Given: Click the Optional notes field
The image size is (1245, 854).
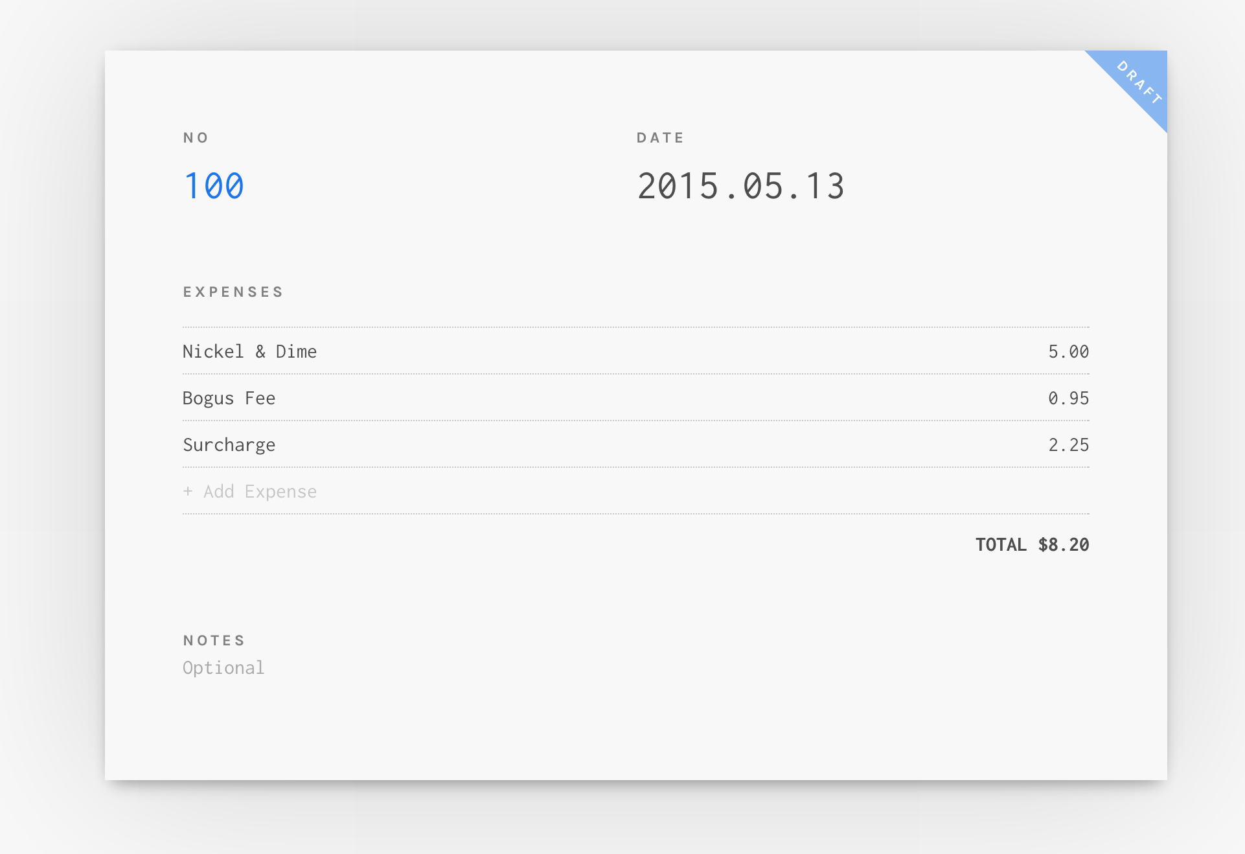Looking at the screenshot, I should click(x=223, y=667).
